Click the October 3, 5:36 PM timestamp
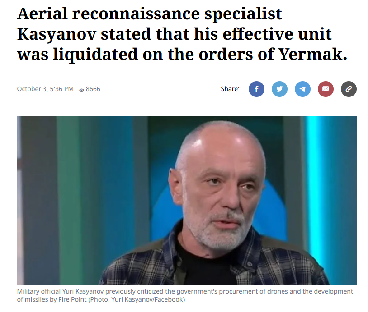The height and width of the screenshot is (312, 368). pos(45,89)
